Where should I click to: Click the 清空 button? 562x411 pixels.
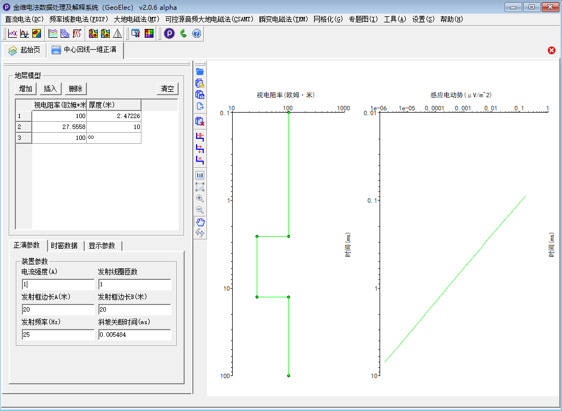point(167,89)
